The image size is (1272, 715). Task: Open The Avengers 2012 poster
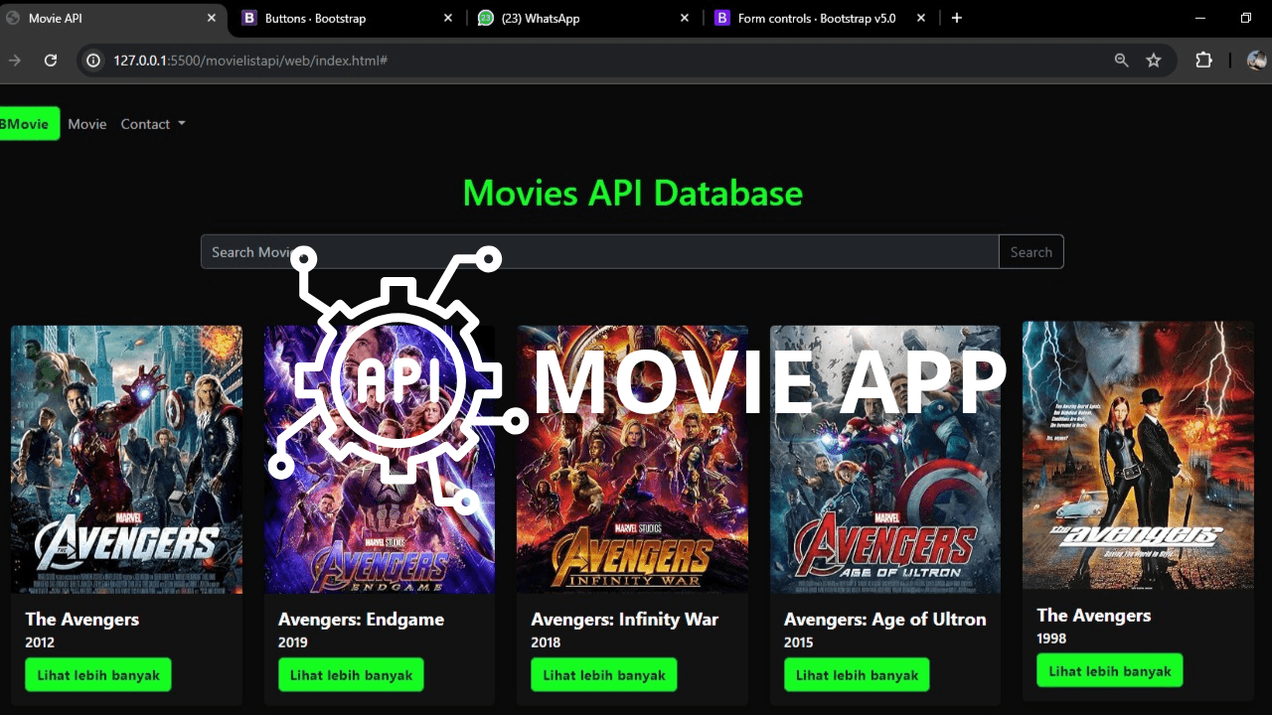(126, 460)
